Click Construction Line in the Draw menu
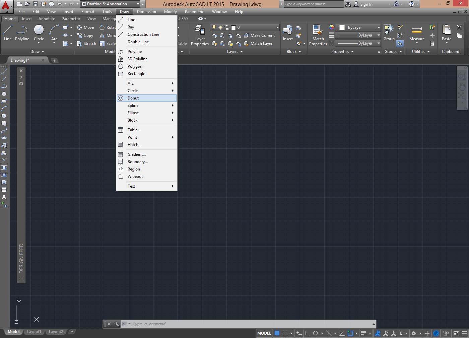 [x=146, y=35]
